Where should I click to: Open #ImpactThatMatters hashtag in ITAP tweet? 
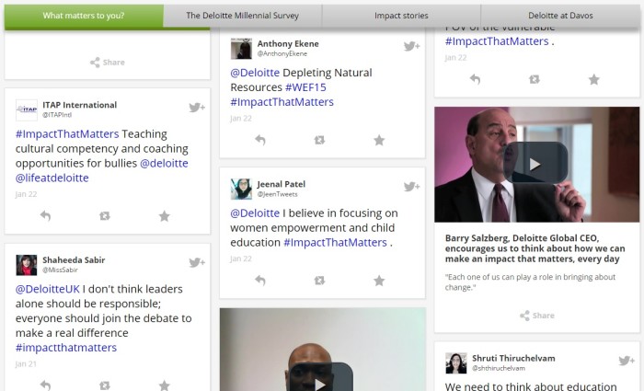(x=67, y=134)
